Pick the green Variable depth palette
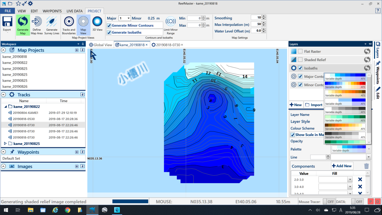382x215 pixels. click(345, 119)
